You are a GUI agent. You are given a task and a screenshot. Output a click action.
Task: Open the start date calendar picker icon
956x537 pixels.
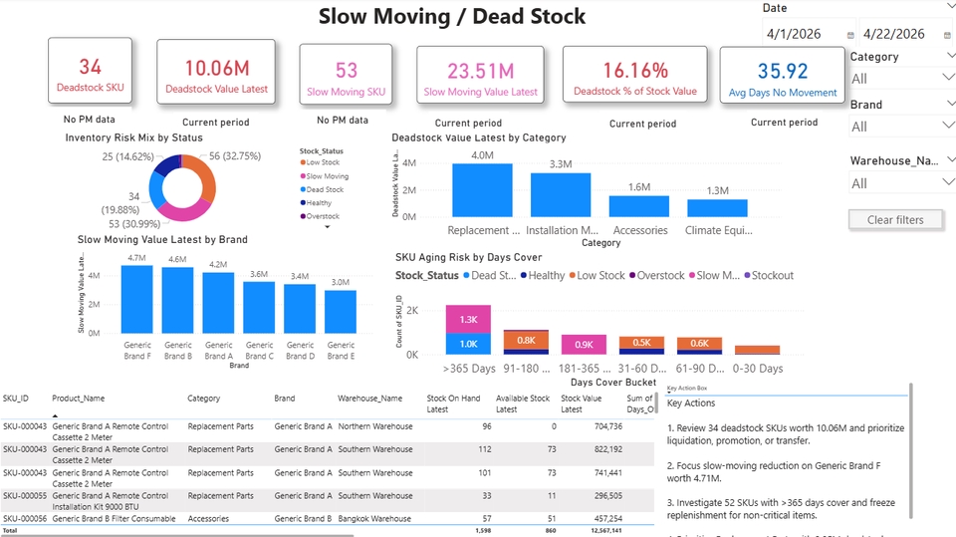tap(850, 36)
